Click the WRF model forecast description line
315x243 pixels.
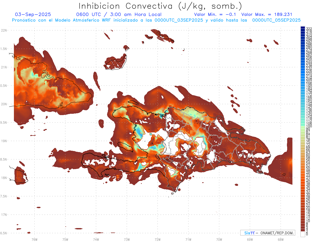point(156,20)
